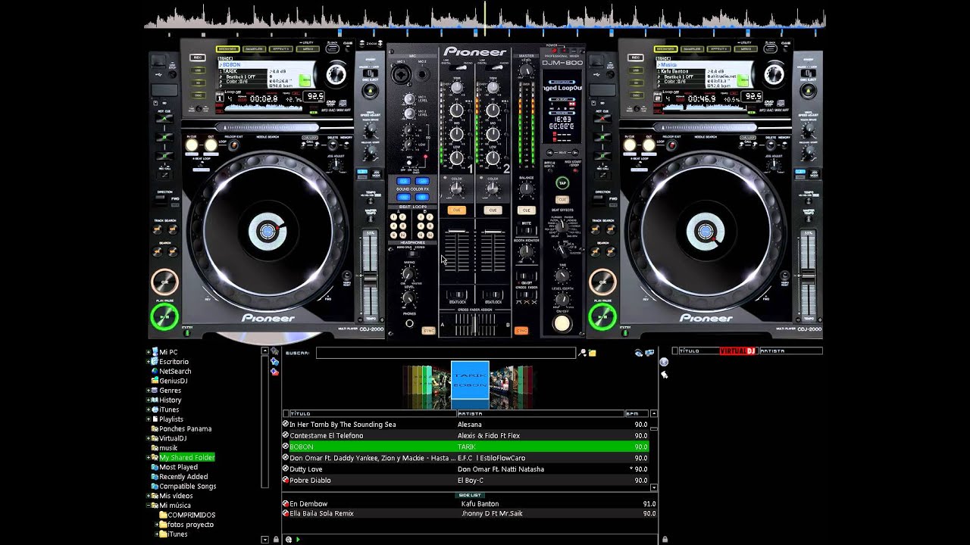Expand the History tree node
Screen dimensions: 970x545
[149, 400]
